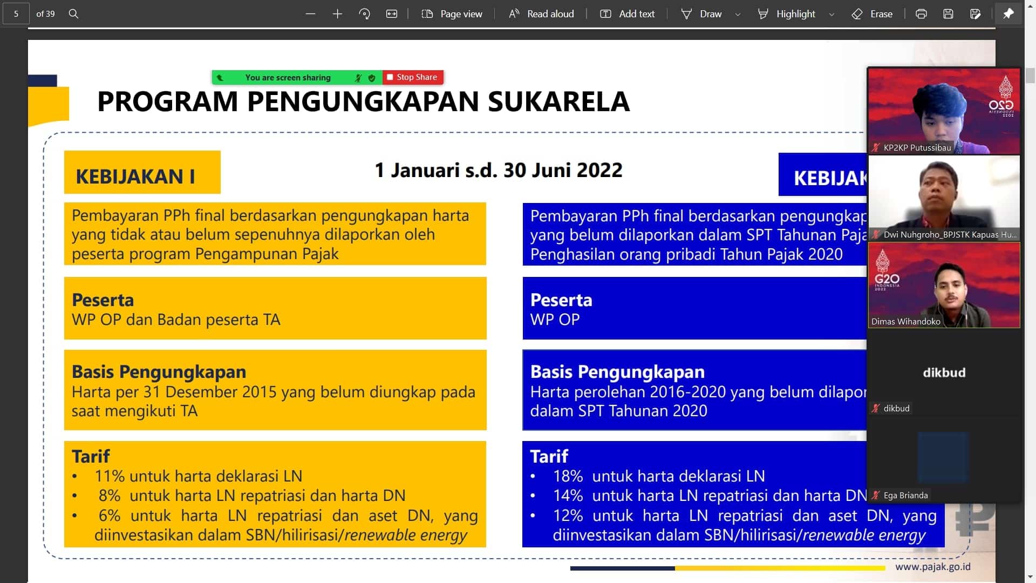The height and width of the screenshot is (583, 1036).
Task: Click the Save as icon
Action: coord(975,14)
